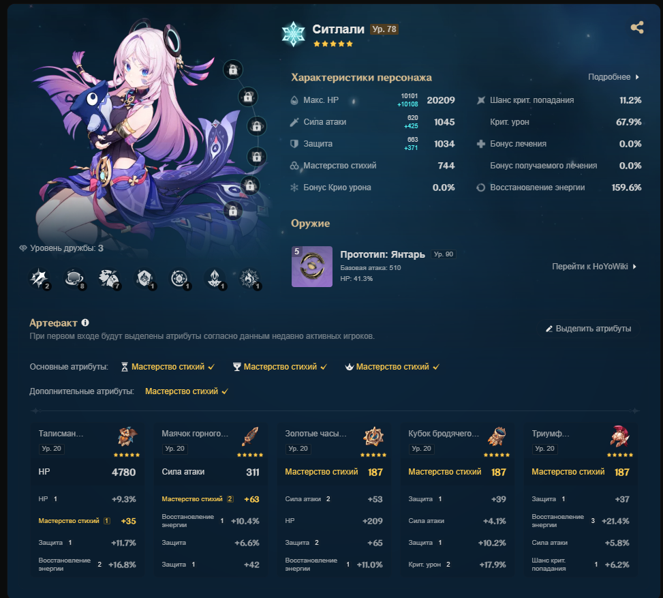Viewport: 663px width, 598px height.
Task: Open the Золотые часы sands artifact icon
Action: click(373, 436)
